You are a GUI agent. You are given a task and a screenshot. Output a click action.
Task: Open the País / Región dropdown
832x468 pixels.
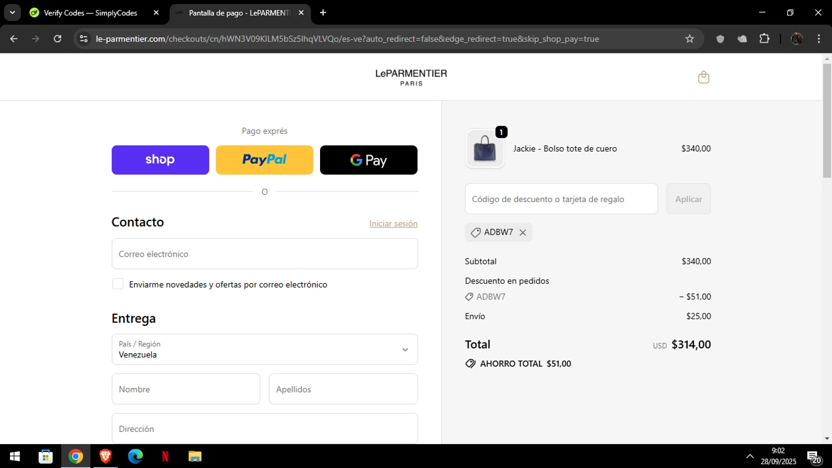click(x=265, y=349)
